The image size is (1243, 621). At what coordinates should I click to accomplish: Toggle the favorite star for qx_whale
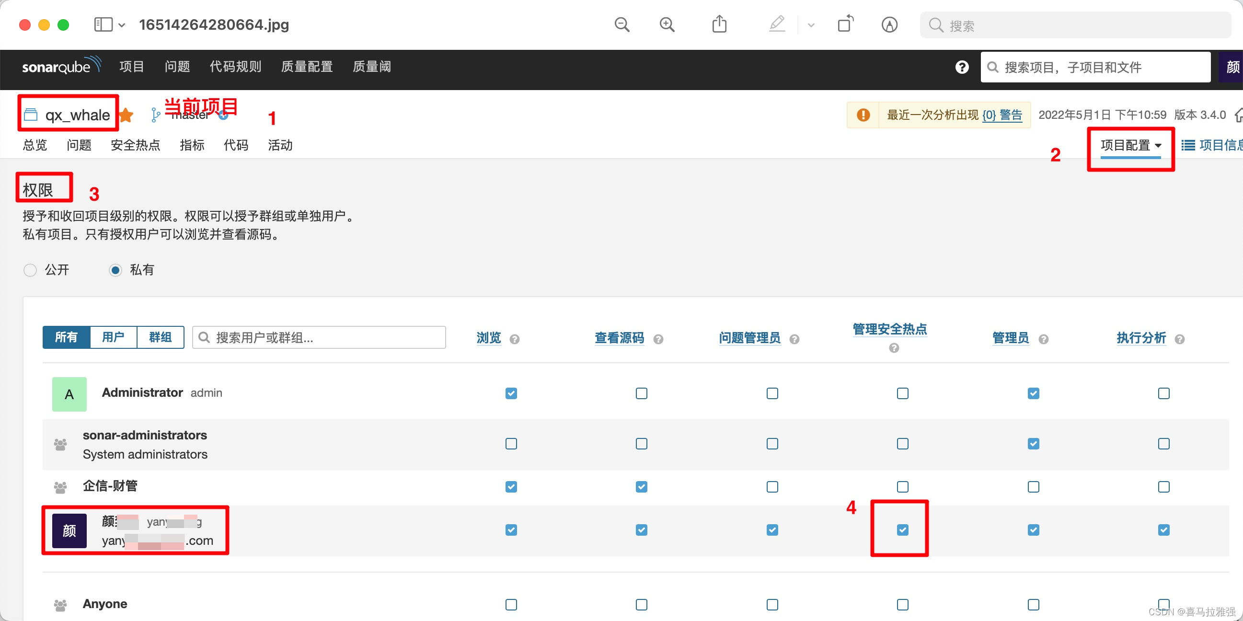click(126, 115)
